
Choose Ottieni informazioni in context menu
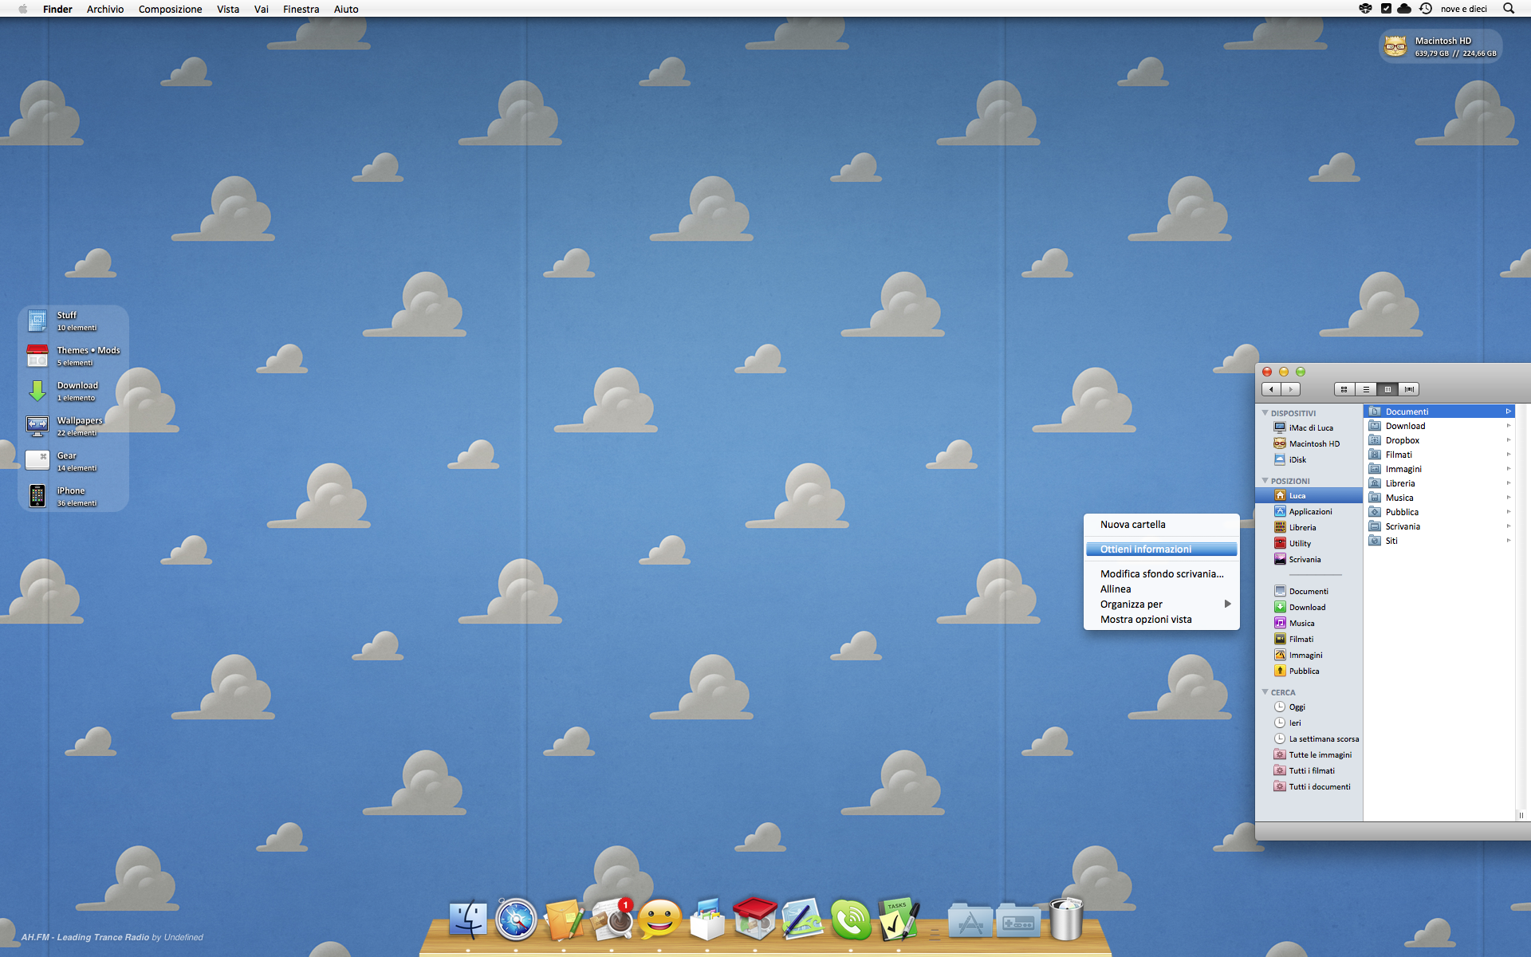pos(1161,549)
